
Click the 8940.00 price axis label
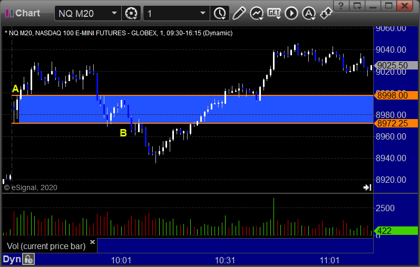tap(391, 159)
